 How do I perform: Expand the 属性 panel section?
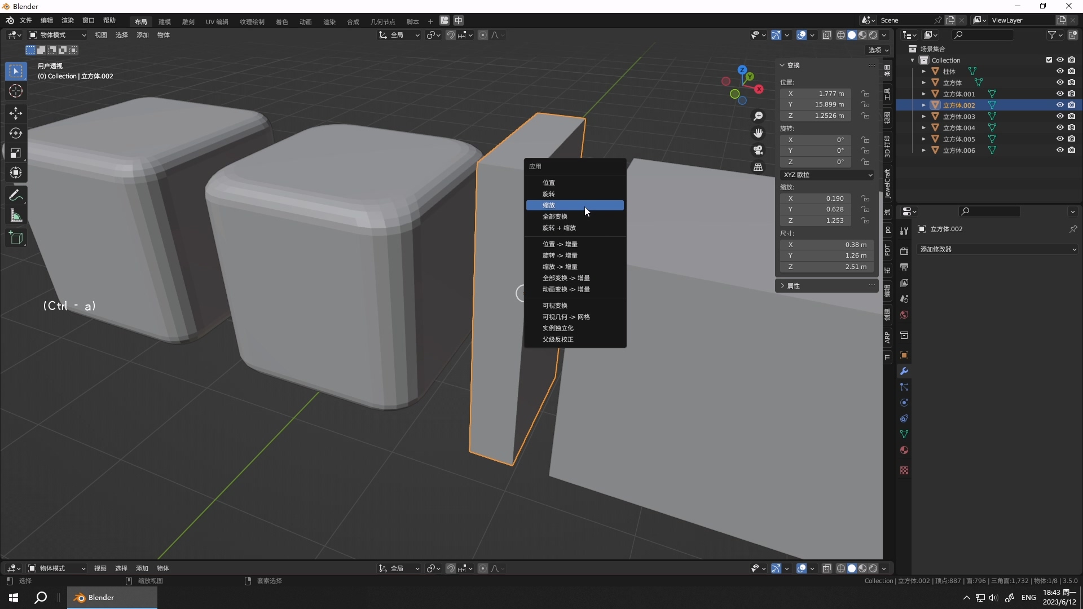tap(793, 286)
